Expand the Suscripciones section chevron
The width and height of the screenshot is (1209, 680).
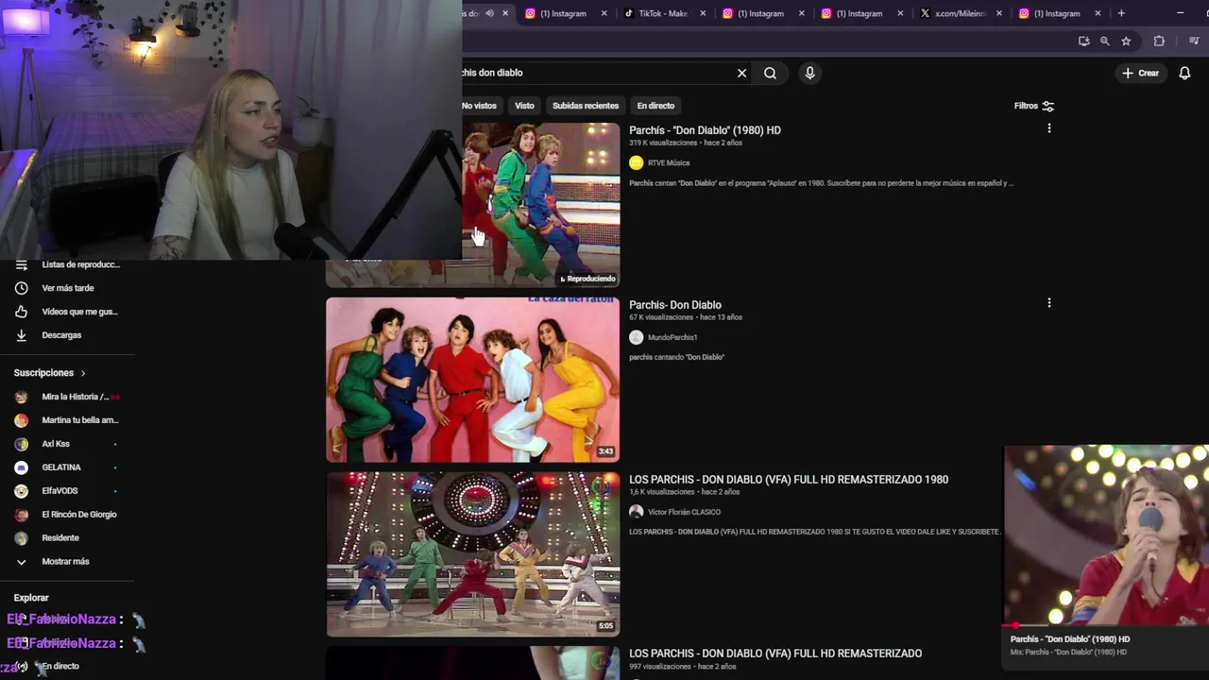[83, 373]
